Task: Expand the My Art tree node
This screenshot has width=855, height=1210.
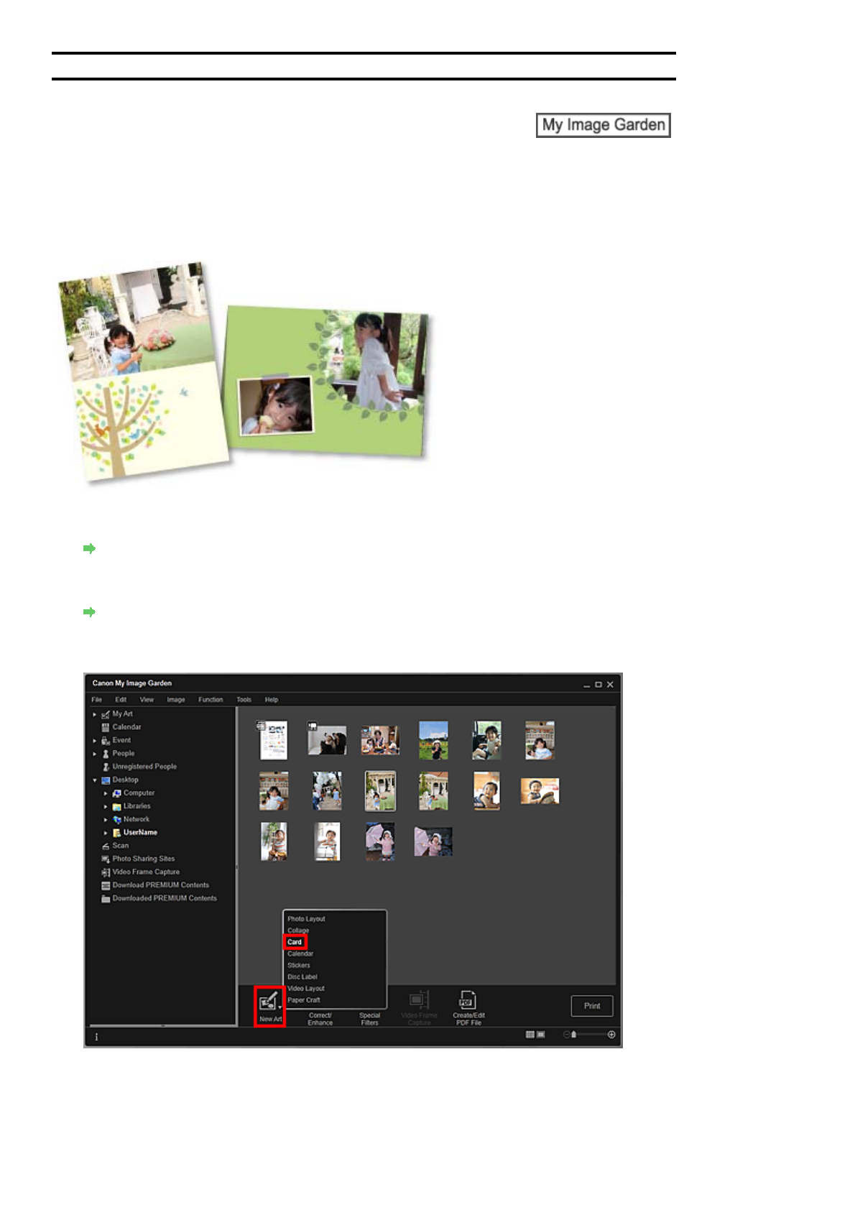Action: [x=95, y=714]
